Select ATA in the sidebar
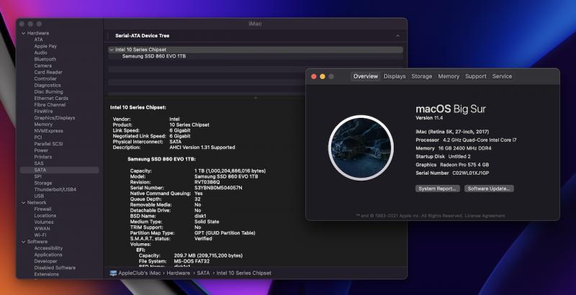The width and height of the screenshot is (576, 295). tap(39, 40)
